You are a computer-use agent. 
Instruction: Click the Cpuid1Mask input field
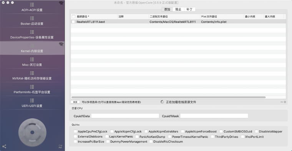click(214, 116)
